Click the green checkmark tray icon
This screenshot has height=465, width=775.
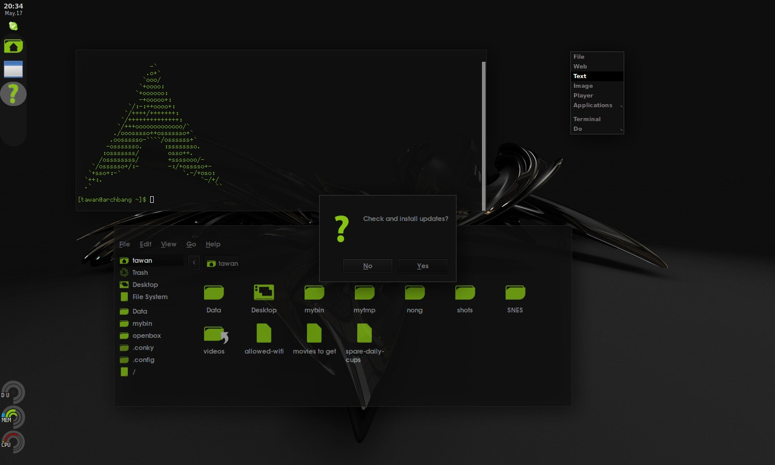[13, 26]
